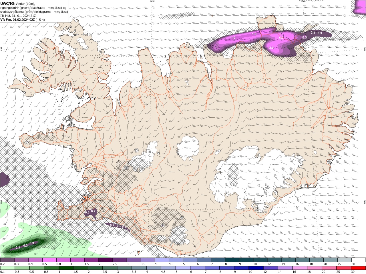Click the 'IT: Mið. 31. 01. 2024 21Z' initial time line

tap(18, 16)
